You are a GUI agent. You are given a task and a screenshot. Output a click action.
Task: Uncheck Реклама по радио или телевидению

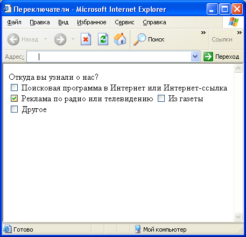click(14, 99)
